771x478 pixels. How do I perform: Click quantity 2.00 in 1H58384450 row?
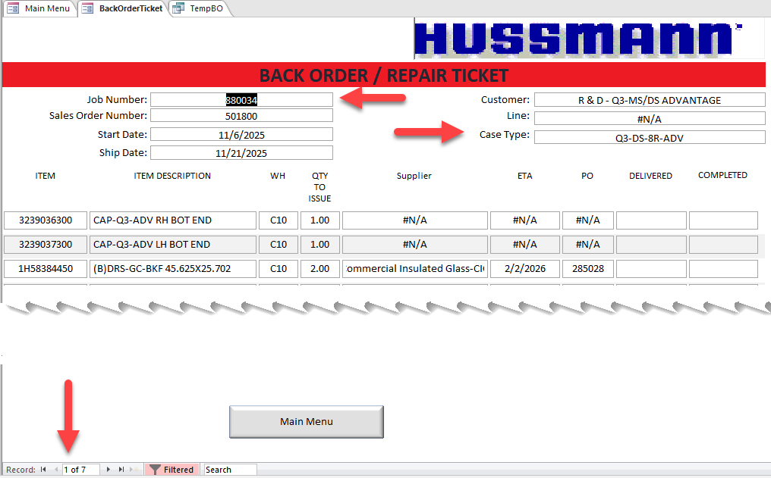coord(320,268)
